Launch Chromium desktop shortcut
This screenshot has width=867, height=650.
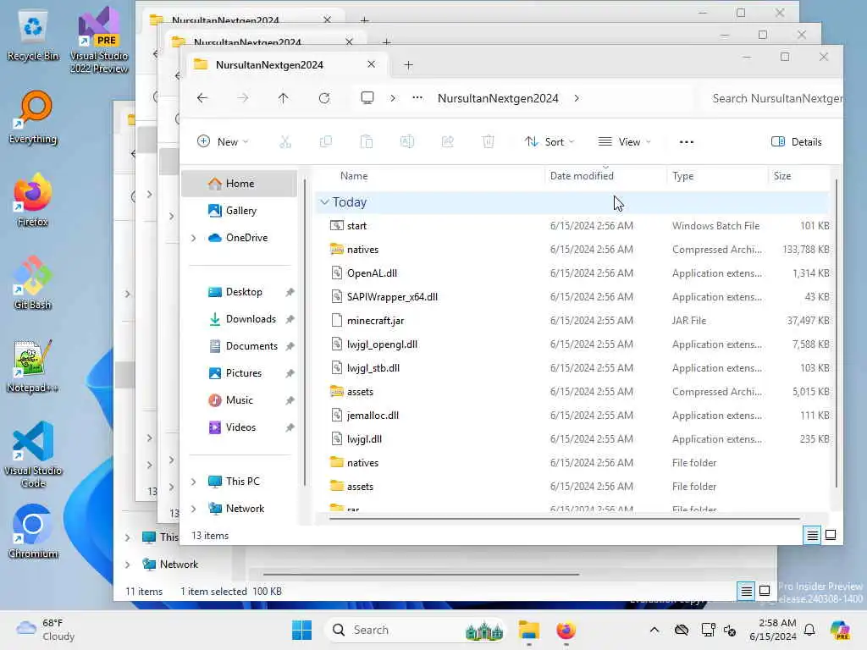pos(33,532)
